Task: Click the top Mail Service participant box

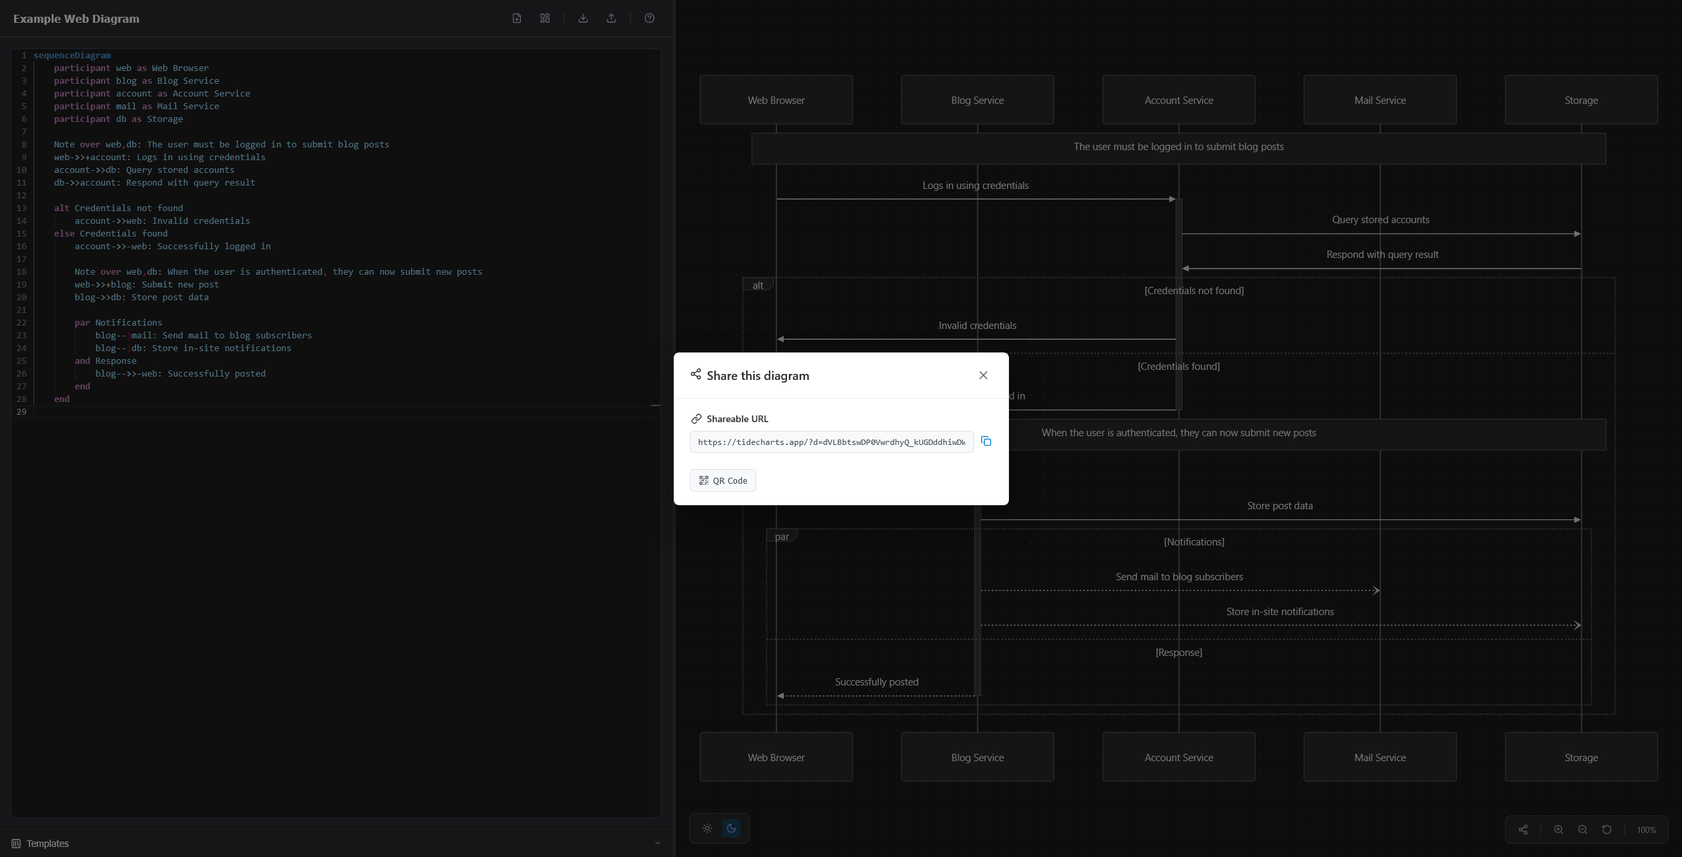Action: click(1380, 100)
